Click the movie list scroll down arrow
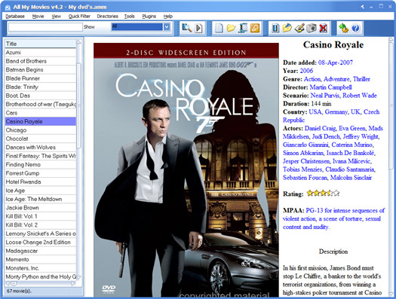Screen dimensions: 396x299 pyautogui.click(x=78, y=277)
